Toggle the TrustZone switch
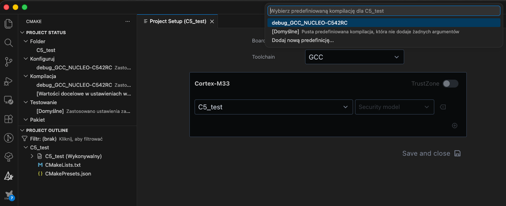The width and height of the screenshot is (506, 206). 450,84
